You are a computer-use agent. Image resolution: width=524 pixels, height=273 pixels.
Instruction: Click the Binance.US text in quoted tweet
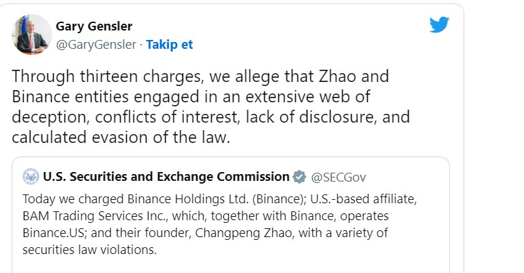coord(51,232)
